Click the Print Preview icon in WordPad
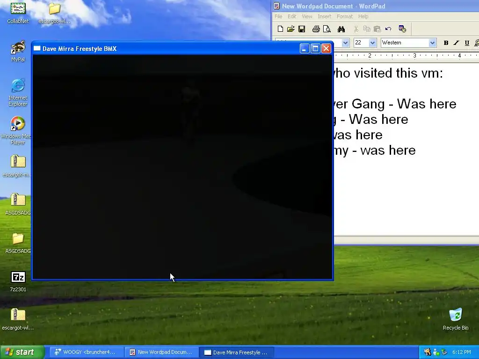 click(327, 29)
